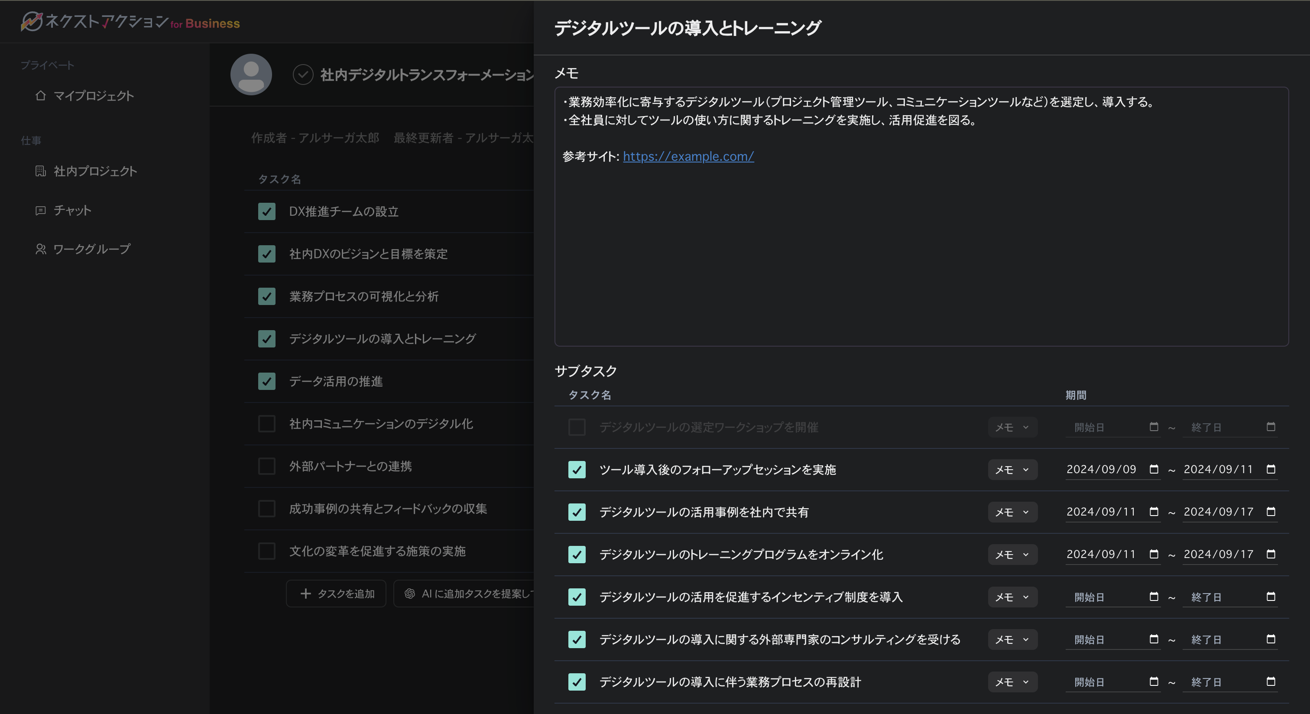Click the people icon beside ワークグループ
This screenshot has height=714, width=1310.
click(41, 249)
